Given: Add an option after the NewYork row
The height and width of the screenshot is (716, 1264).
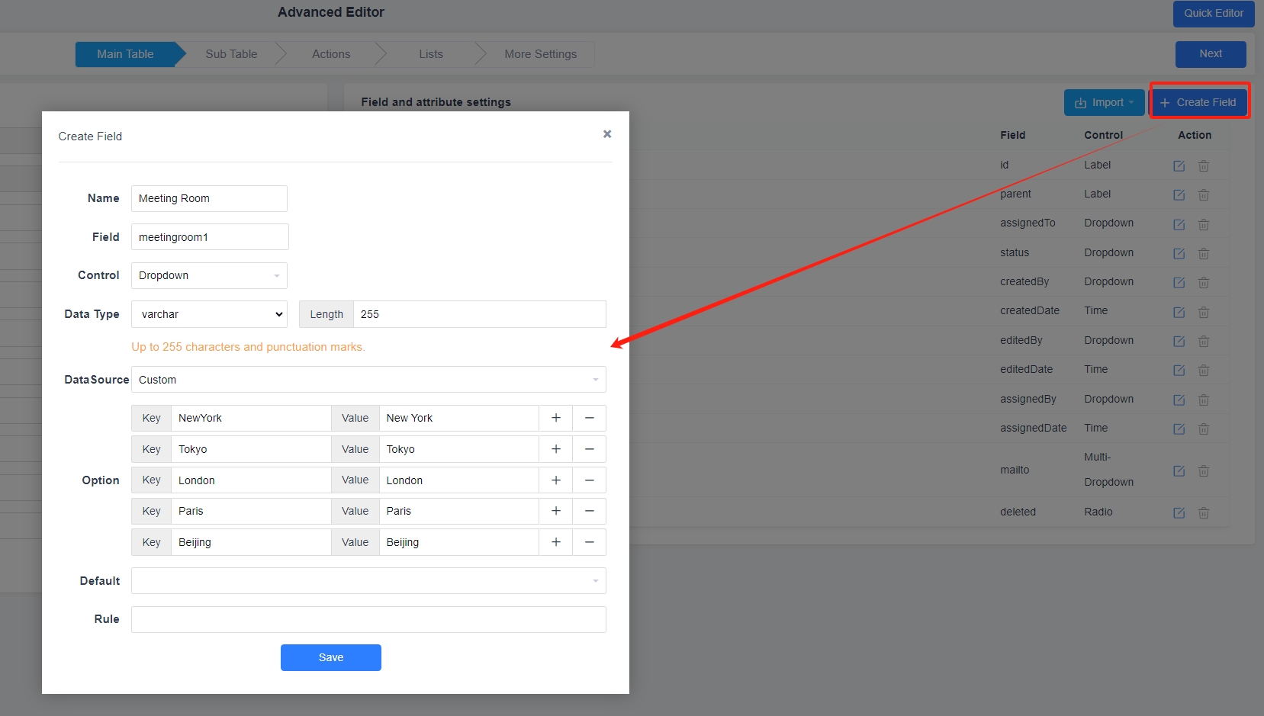Looking at the screenshot, I should [x=555, y=418].
